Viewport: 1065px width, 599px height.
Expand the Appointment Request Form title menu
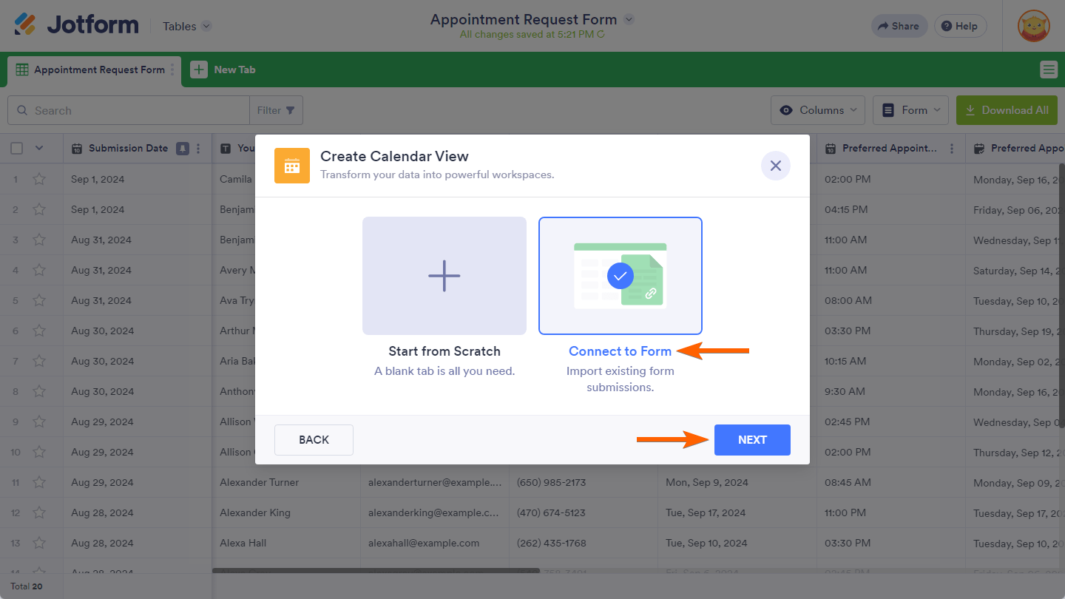point(629,19)
